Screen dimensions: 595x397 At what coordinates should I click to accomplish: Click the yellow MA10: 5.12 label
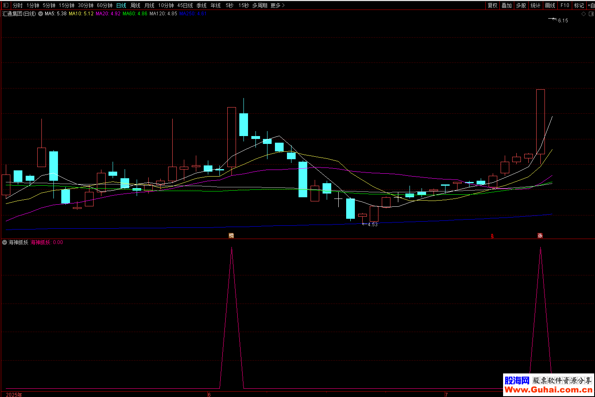81,14
